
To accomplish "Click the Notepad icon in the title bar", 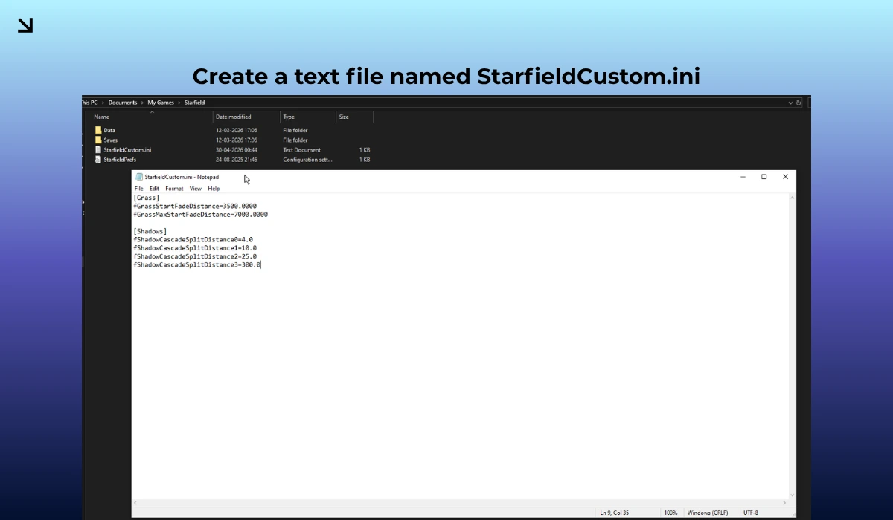I will point(139,177).
